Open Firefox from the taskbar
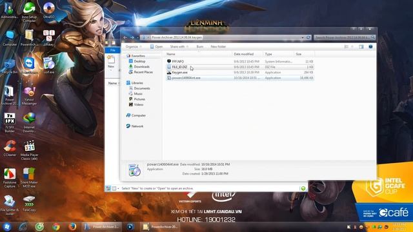413x232 pixels. tap(72, 226)
